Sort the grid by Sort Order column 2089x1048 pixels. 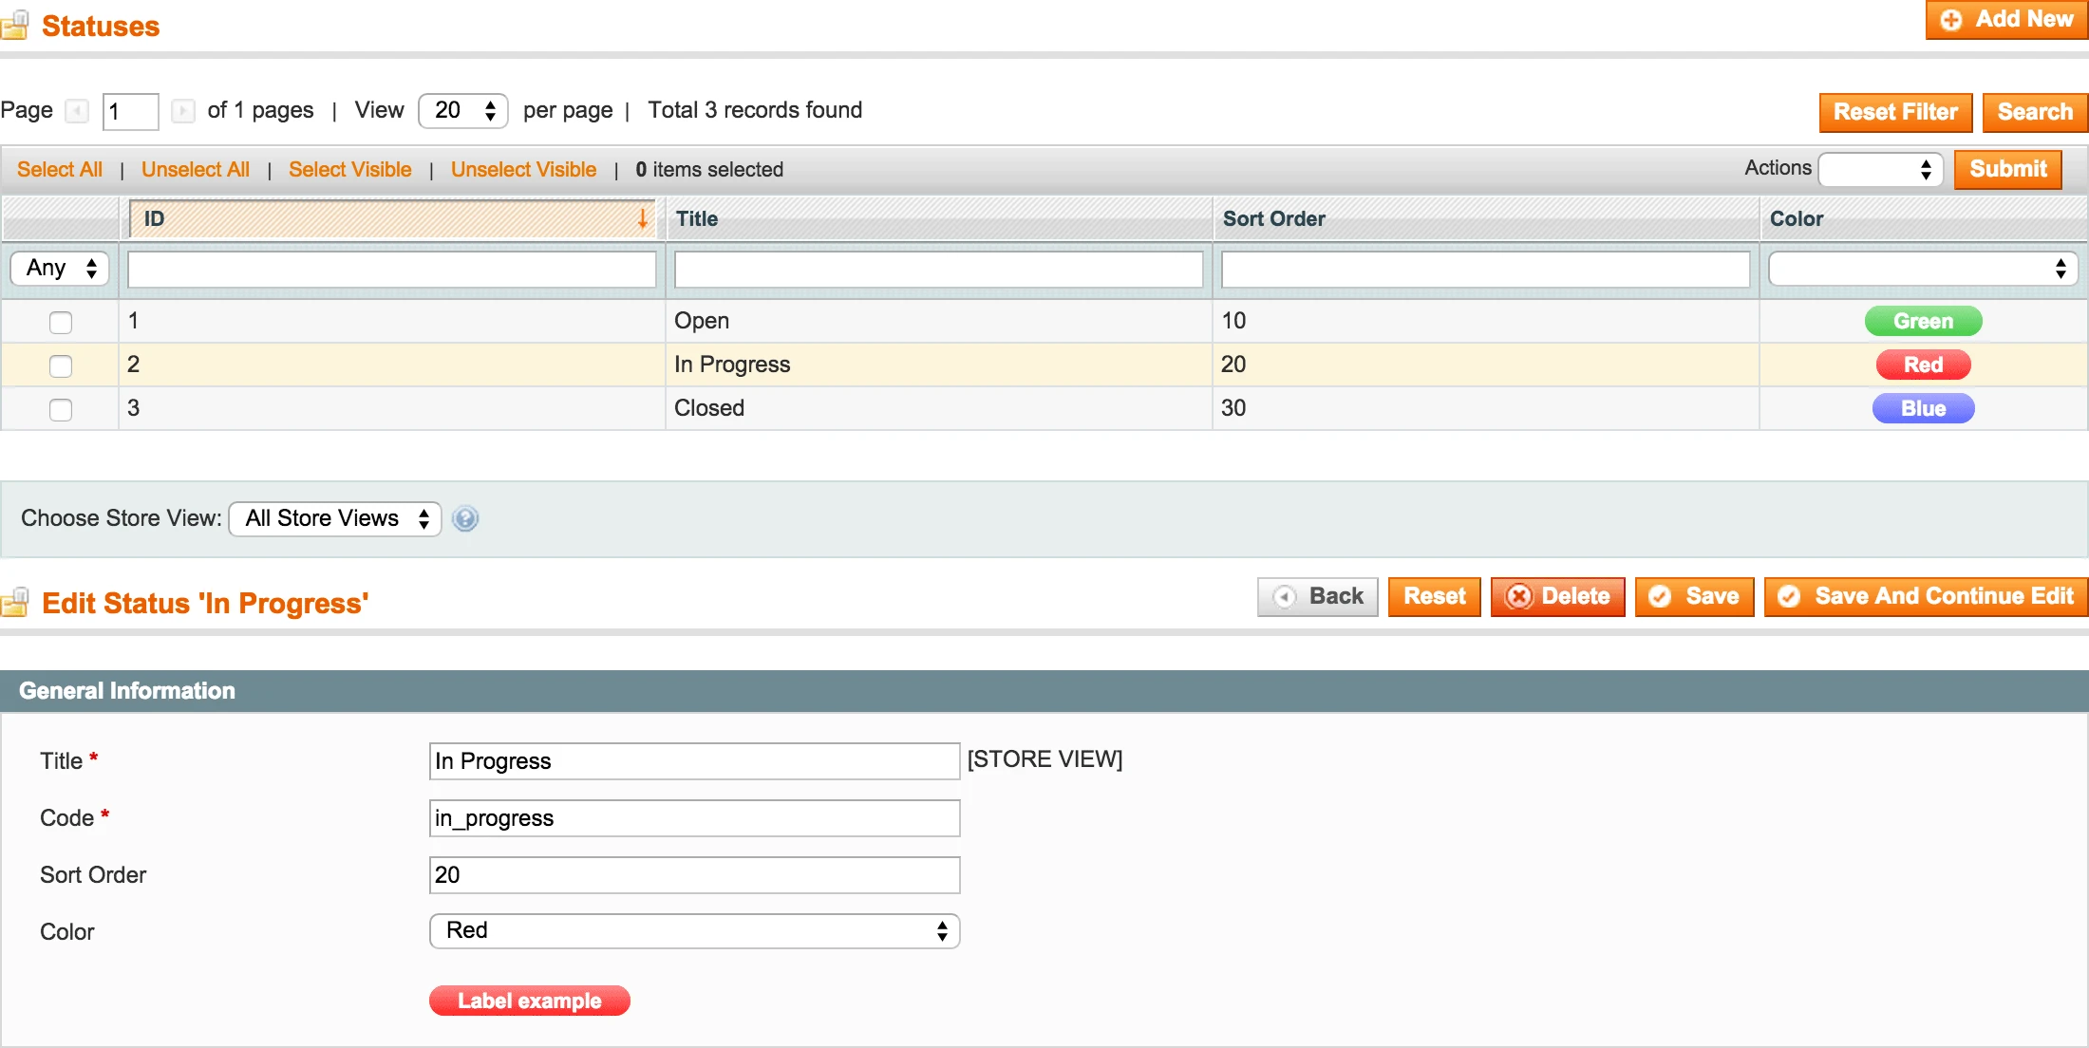click(x=1274, y=218)
